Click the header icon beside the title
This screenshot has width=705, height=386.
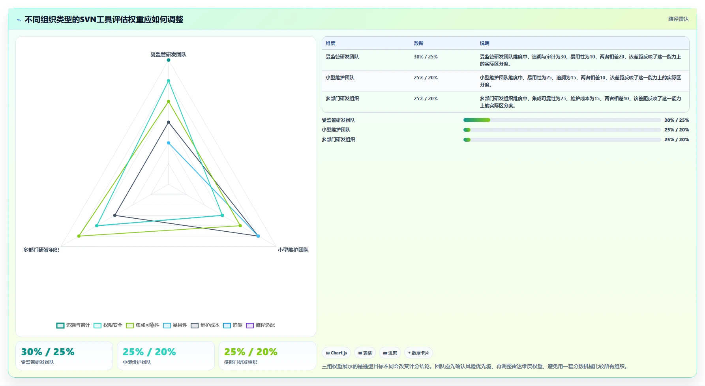19,20
